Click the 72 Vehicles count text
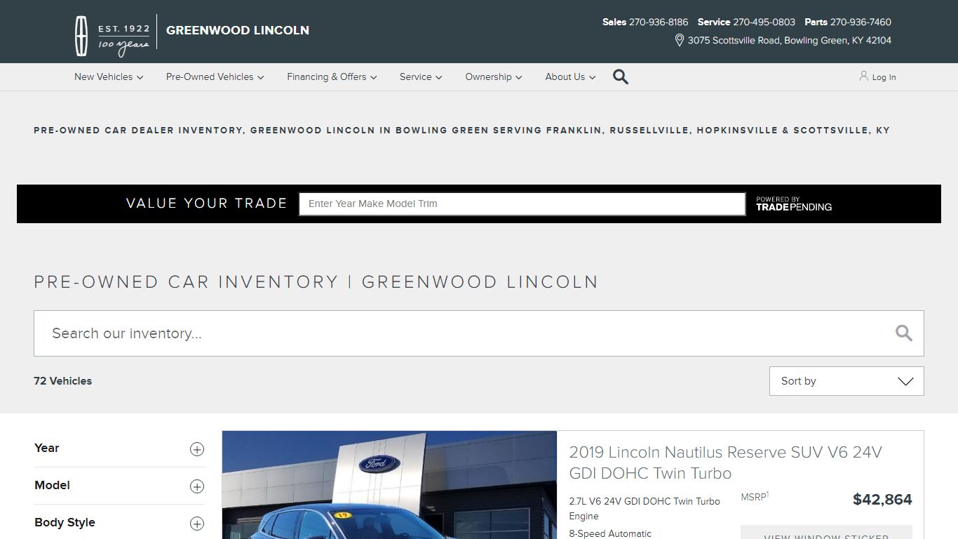The width and height of the screenshot is (958, 539). point(63,381)
